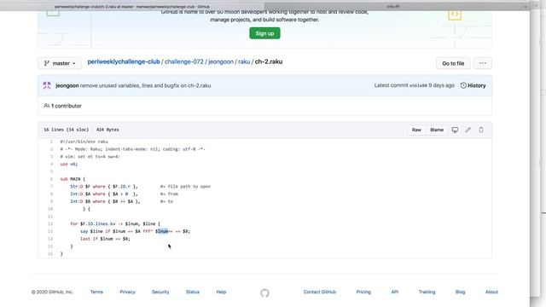546x307 pixels.
Task: Open challenge-072 breadcrumb link
Action: point(184,61)
